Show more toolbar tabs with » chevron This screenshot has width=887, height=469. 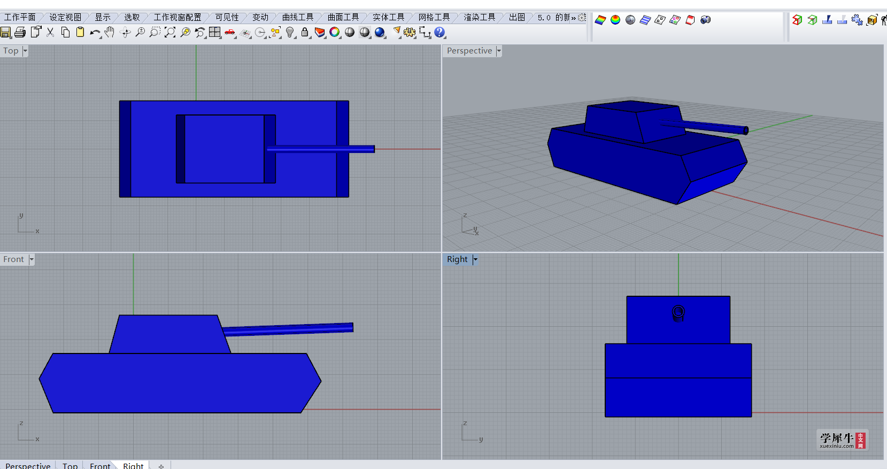coord(574,18)
